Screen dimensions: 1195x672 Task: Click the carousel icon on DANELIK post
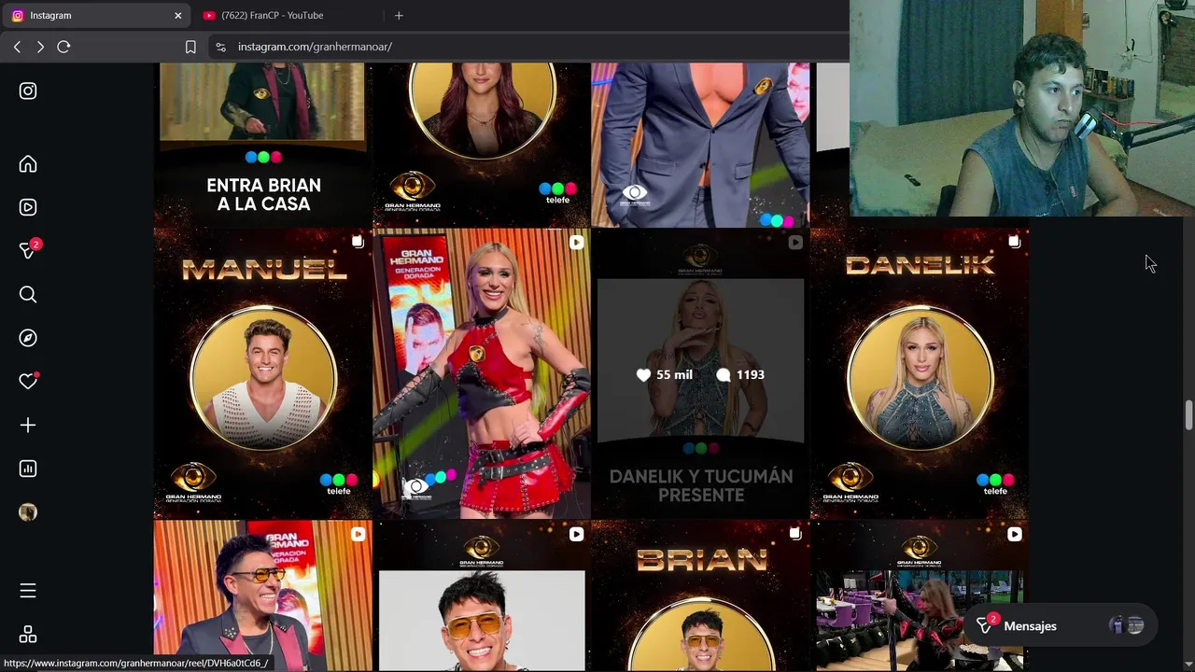(x=1015, y=242)
